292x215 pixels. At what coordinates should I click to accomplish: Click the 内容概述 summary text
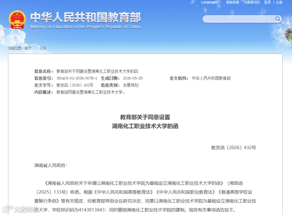pos(91,92)
